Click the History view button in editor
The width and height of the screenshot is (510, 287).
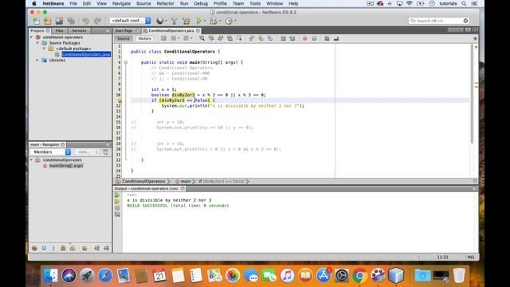click(145, 38)
